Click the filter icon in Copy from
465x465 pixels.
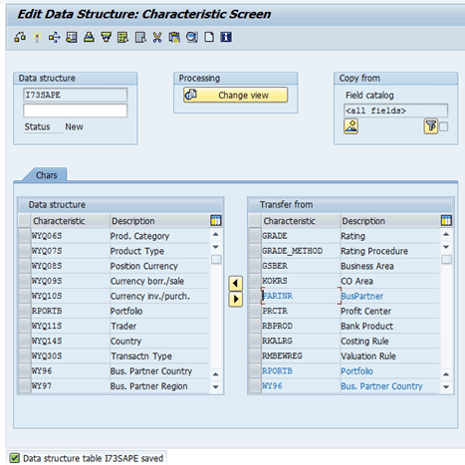tap(431, 126)
